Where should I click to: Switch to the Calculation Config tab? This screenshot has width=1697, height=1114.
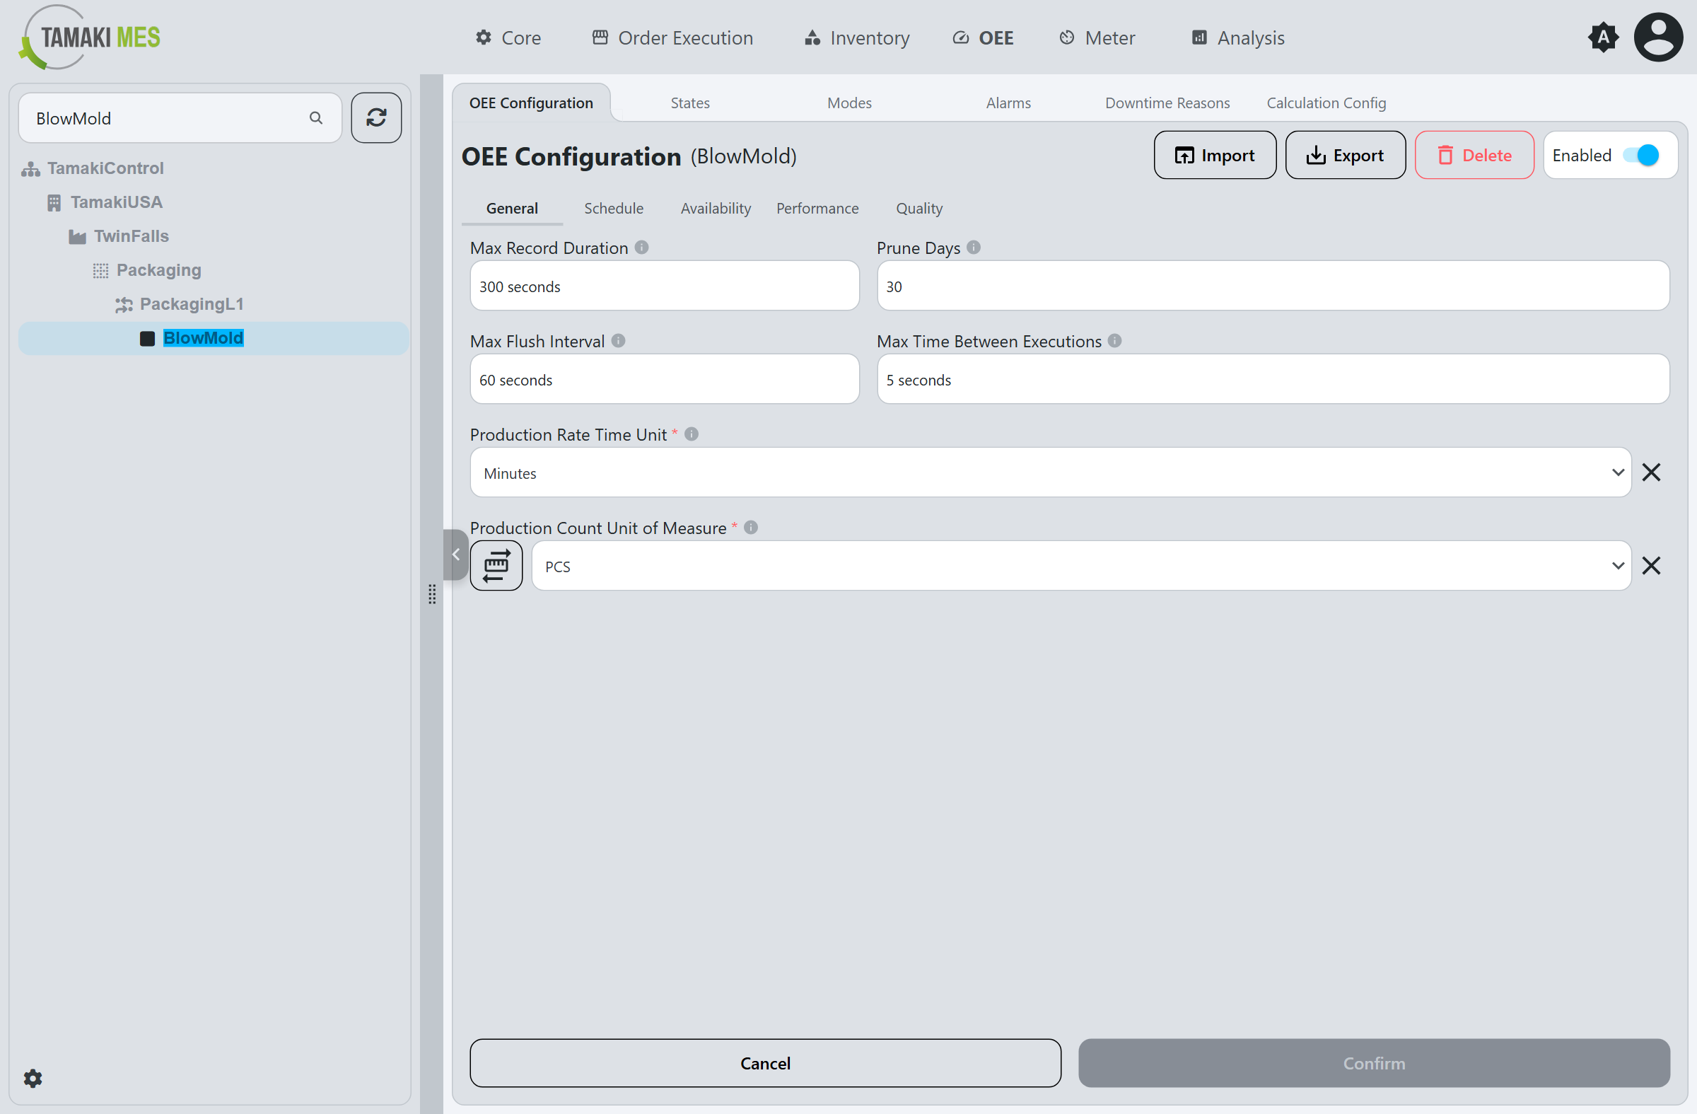coord(1326,103)
